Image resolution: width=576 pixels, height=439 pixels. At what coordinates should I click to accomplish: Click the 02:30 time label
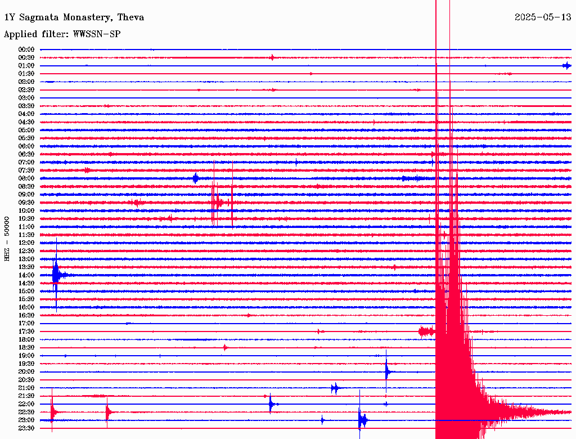pos(26,89)
